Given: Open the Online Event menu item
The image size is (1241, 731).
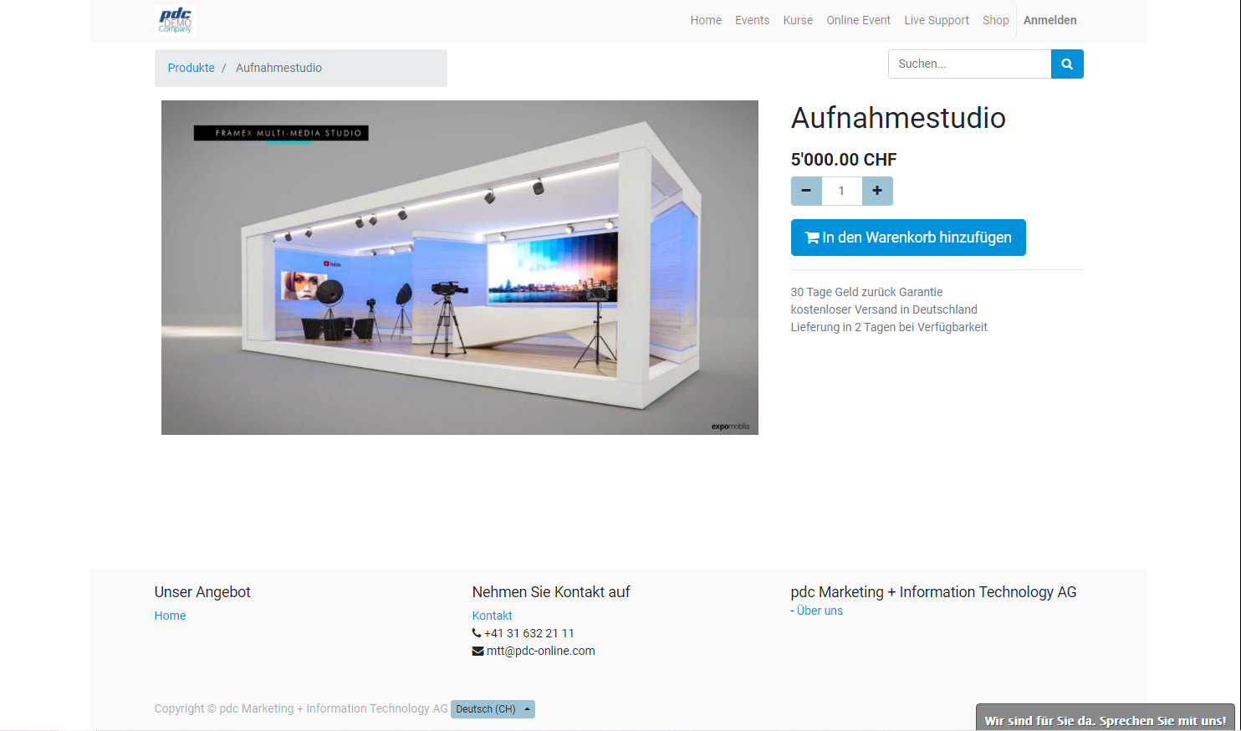Looking at the screenshot, I should (x=858, y=20).
